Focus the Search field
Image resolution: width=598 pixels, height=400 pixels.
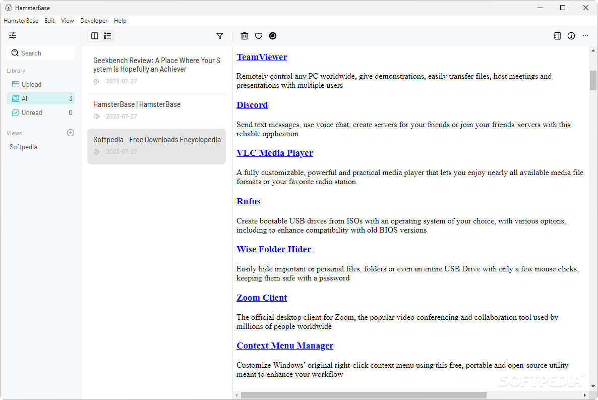40,53
